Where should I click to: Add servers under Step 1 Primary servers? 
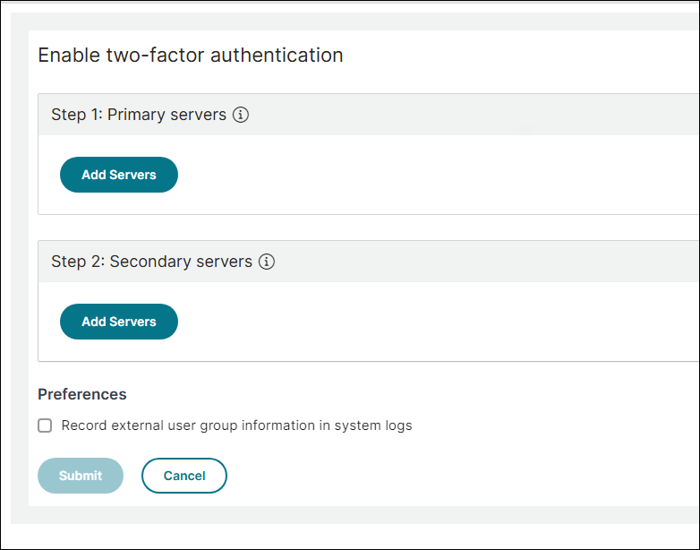(x=119, y=175)
